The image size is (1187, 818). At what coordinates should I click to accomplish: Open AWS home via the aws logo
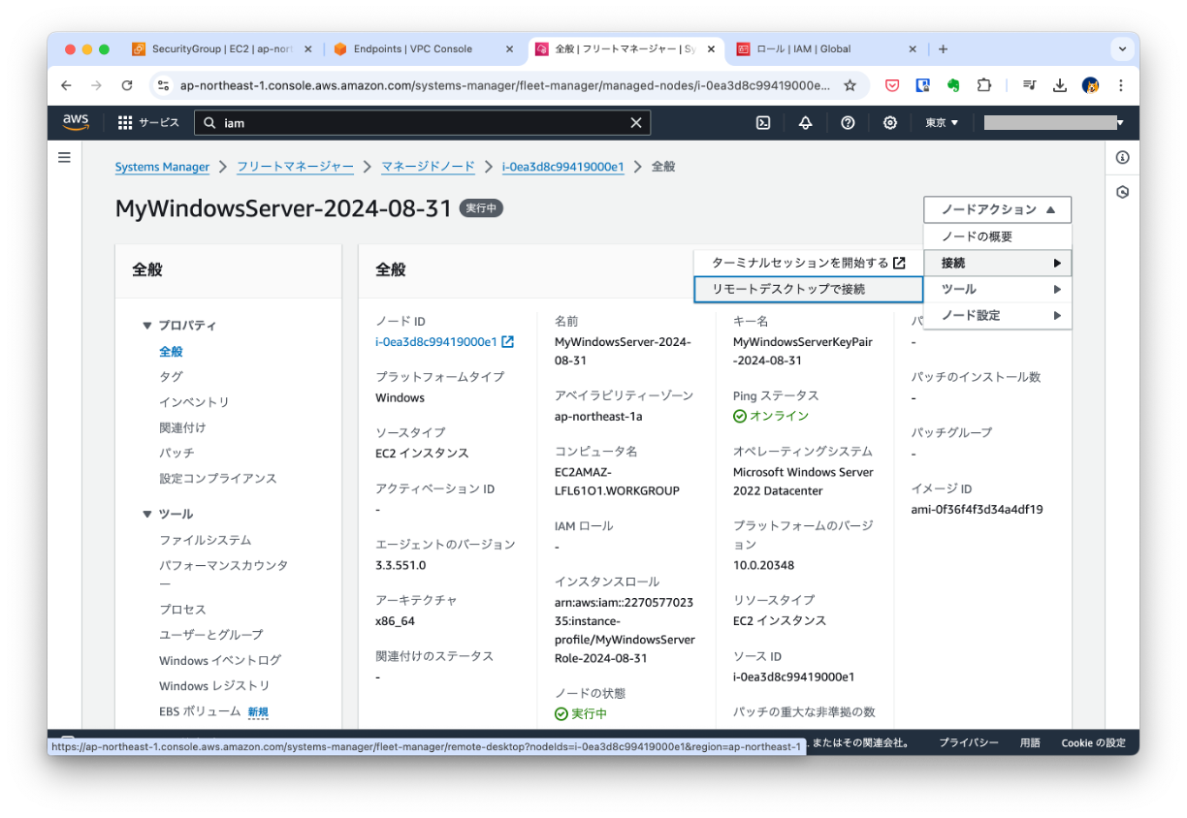[x=76, y=122]
